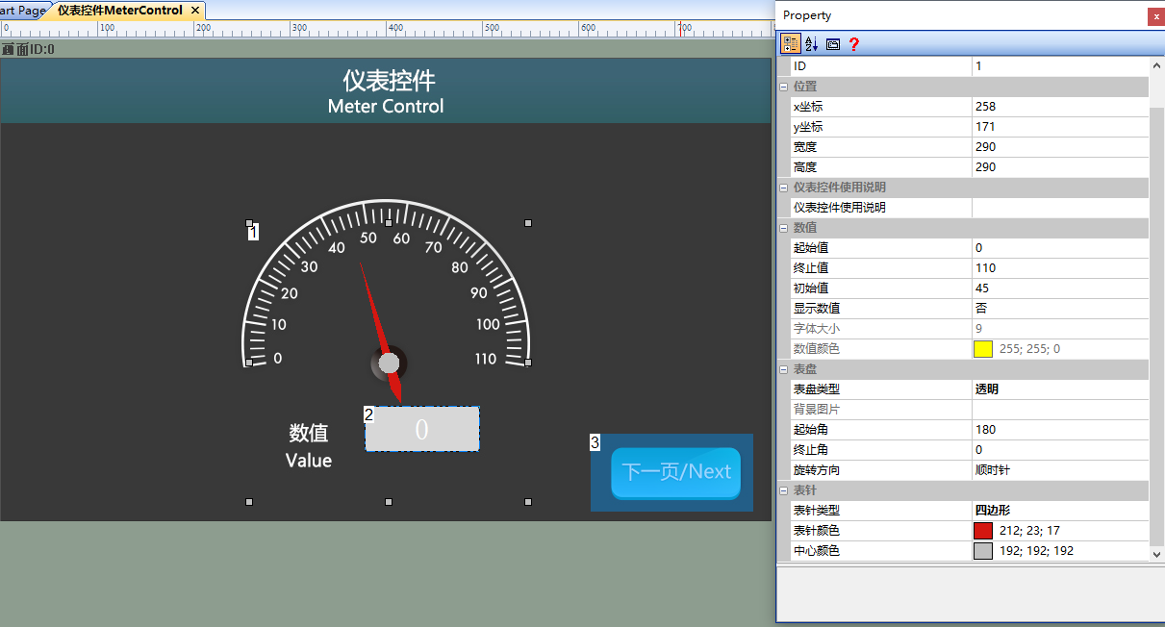The width and height of the screenshot is (1165, 627).
Task: Sort properties alphabetically
Action: pos(811,44)
